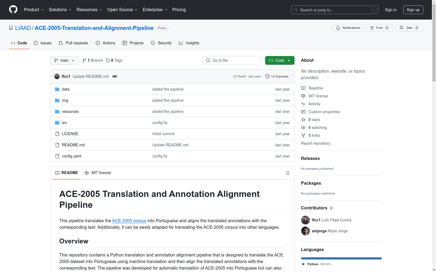Click Alípio Jorge's contributor avatar
The height and width of the screenshot is (272, 436).
coord(305,231)
